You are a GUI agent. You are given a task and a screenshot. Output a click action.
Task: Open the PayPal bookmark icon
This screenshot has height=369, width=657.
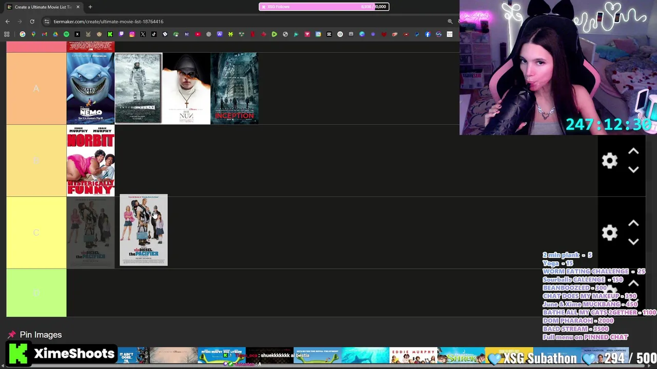tap(417, 34)
